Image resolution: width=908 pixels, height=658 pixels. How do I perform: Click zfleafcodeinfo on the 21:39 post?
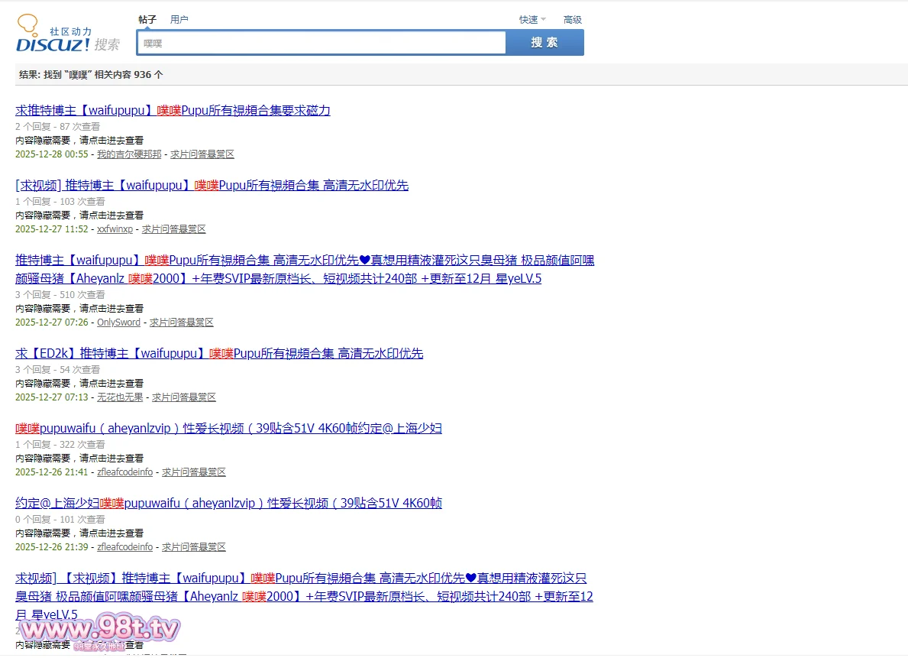(x=124, y=547)
